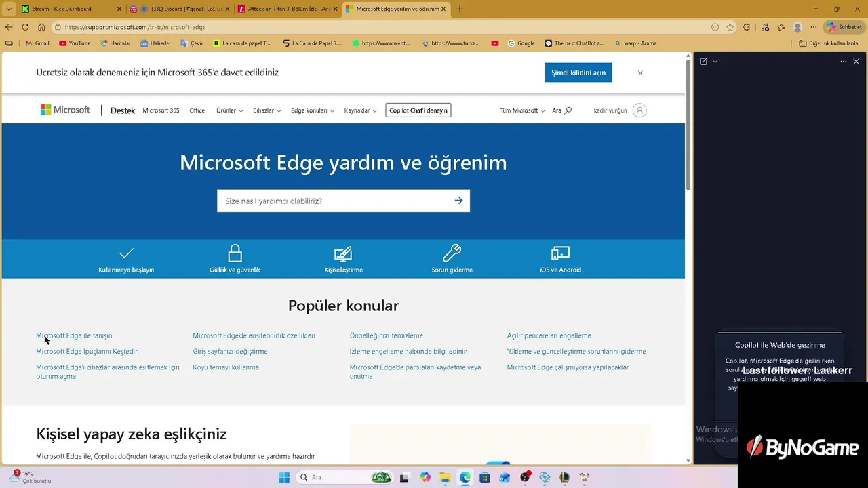Switch to Attack on Titan 3. Bölüm tab

point(288,9)
